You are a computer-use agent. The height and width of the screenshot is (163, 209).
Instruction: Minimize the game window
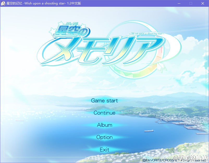tap(179, 3)
